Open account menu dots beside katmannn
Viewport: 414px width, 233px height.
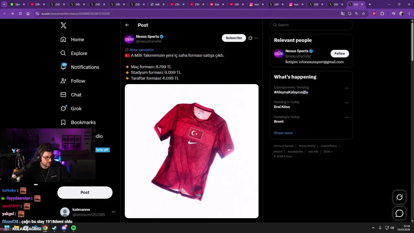(114, 212)
